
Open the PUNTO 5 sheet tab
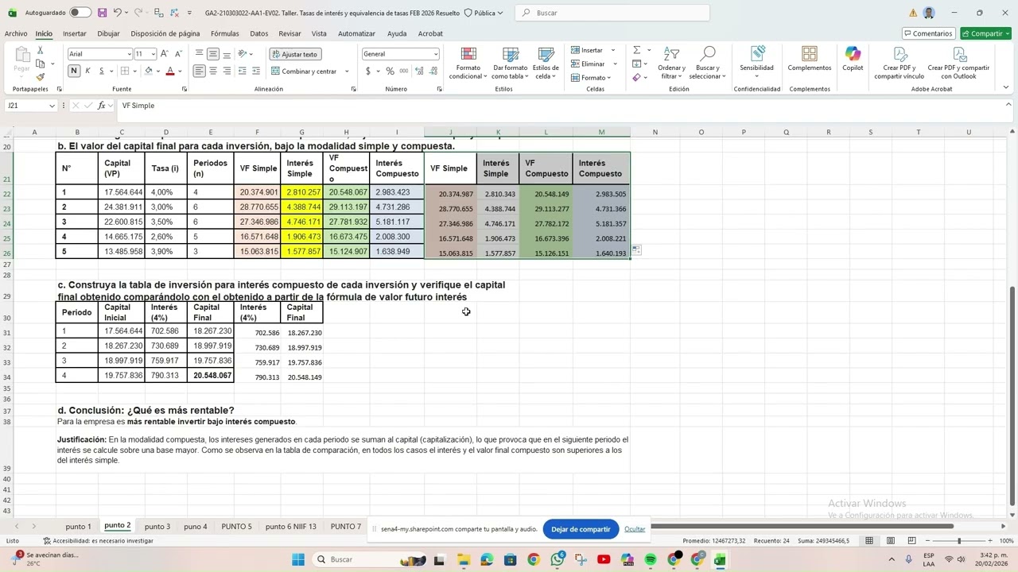point(236,527)
